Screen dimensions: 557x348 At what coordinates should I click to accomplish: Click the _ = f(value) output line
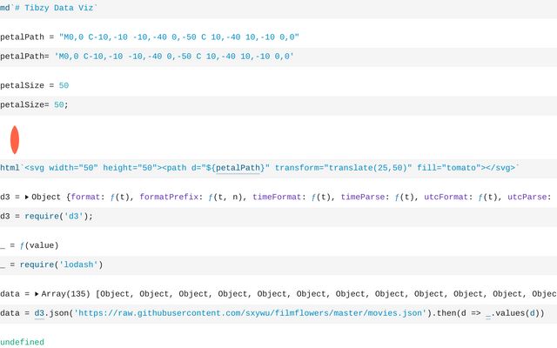point(31,245)
